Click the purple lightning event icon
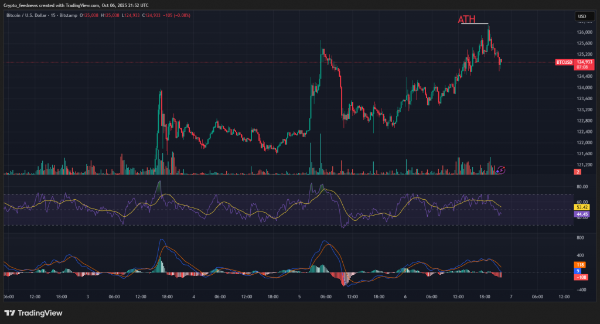The height and width of the screenshot is (324, 600). click(501, 170)
